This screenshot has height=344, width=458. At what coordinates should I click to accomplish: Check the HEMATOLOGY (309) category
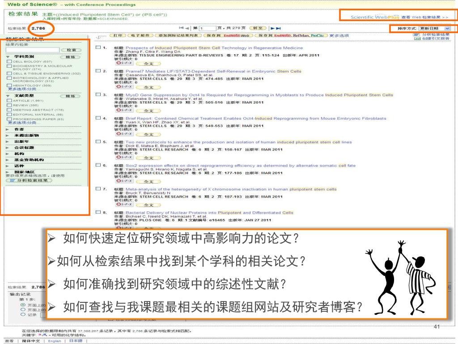point(9,86)
